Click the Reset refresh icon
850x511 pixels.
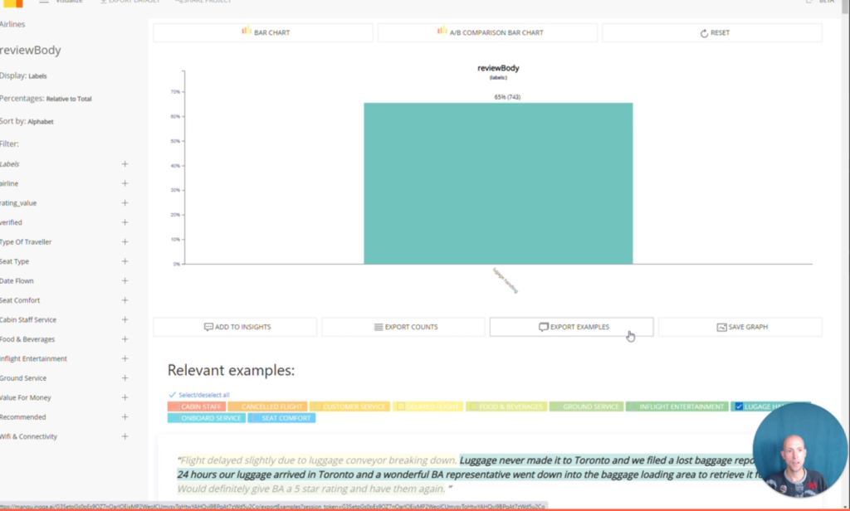click(704, 33)
